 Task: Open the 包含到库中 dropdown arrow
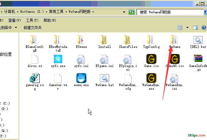16,28
